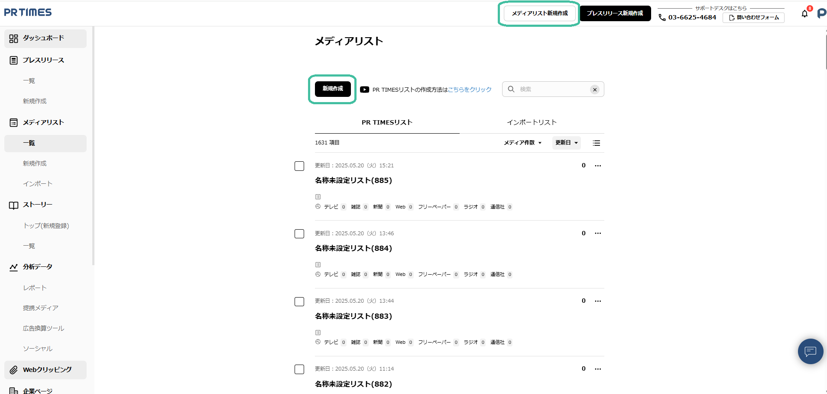Open the こちらをクリック link
This screenshot has width=827, height=394.
(x=470, y=90)
